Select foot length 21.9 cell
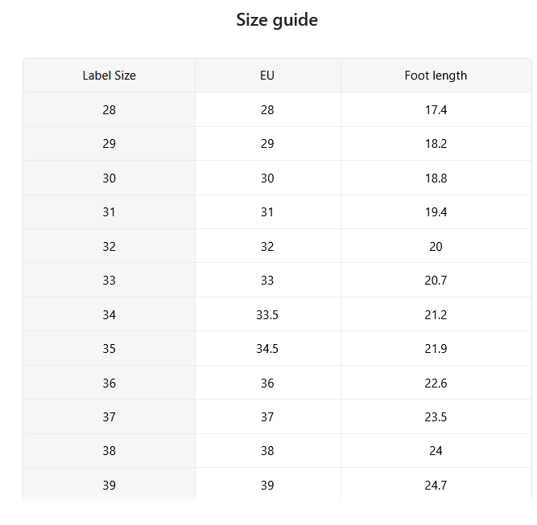 (436, 348)
